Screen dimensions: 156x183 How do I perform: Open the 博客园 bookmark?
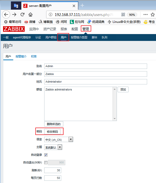pyautogui.click(x=45, y=22)
